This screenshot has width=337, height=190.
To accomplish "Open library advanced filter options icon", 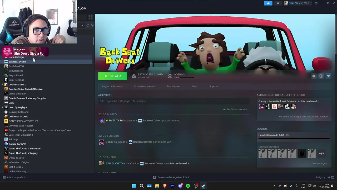I will 91,32.
